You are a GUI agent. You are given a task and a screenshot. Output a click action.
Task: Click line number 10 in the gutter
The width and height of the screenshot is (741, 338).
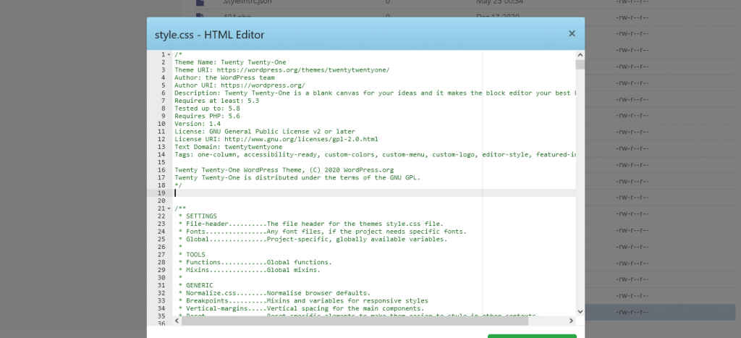coord(161,124)
